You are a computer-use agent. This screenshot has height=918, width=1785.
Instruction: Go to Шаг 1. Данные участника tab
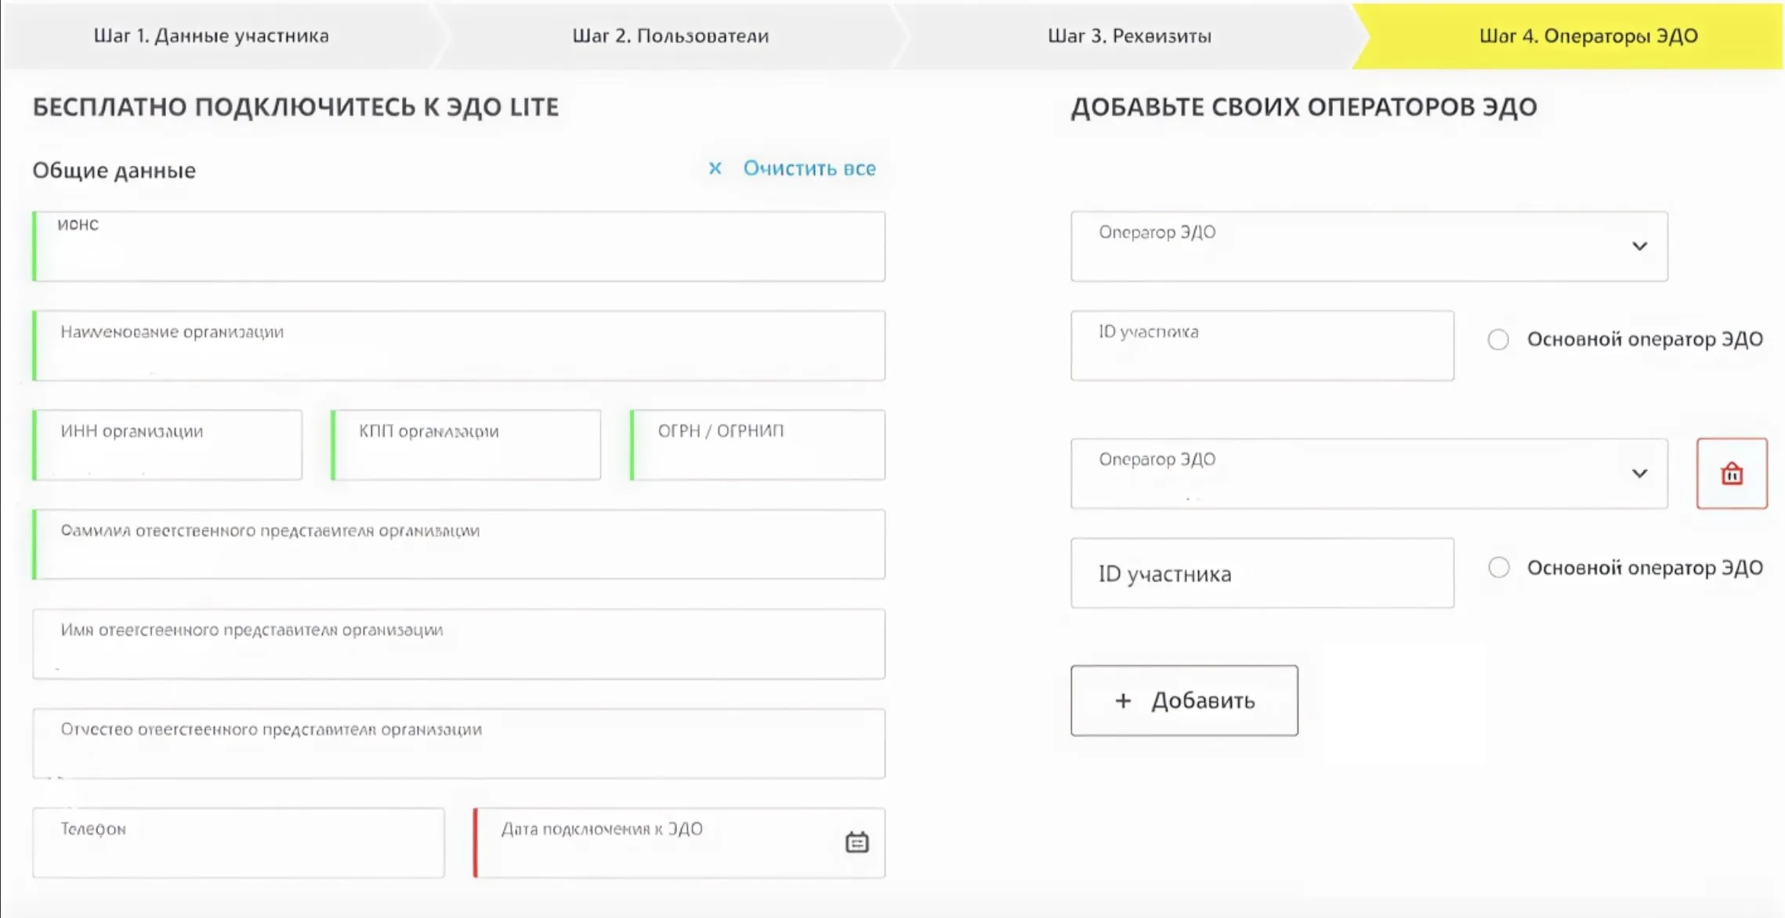pyautogui.click(x=212, y=36)
